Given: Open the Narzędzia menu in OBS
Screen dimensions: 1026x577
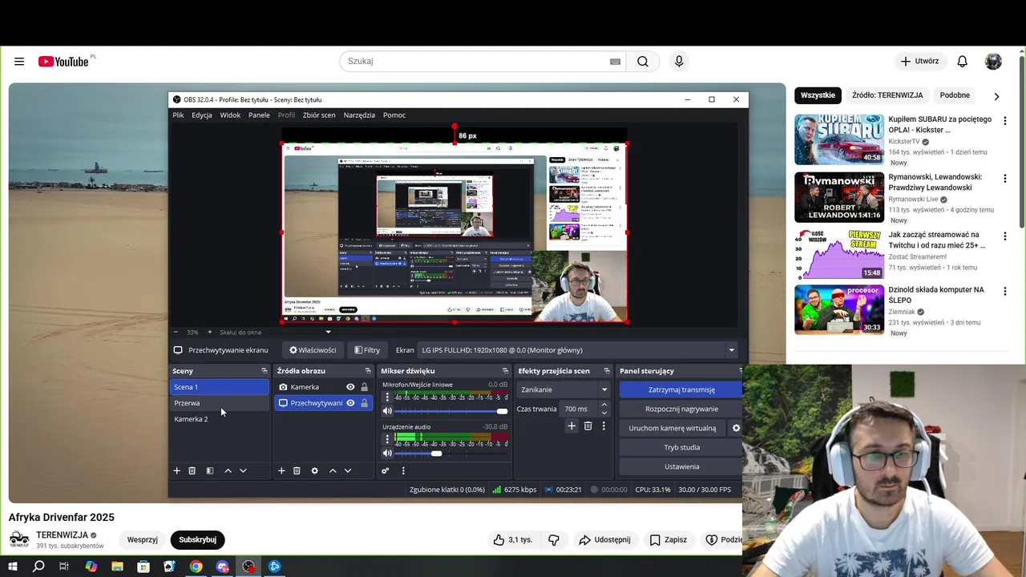Looking at the screenshot, I should click(x=359, y=115).
